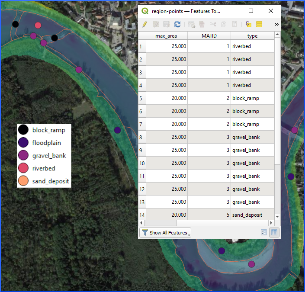Switch to form view

coord(264,232)
